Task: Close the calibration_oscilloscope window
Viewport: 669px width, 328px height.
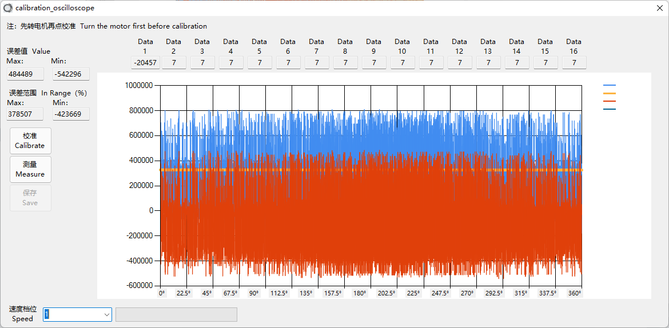Action: coord(659,8)
